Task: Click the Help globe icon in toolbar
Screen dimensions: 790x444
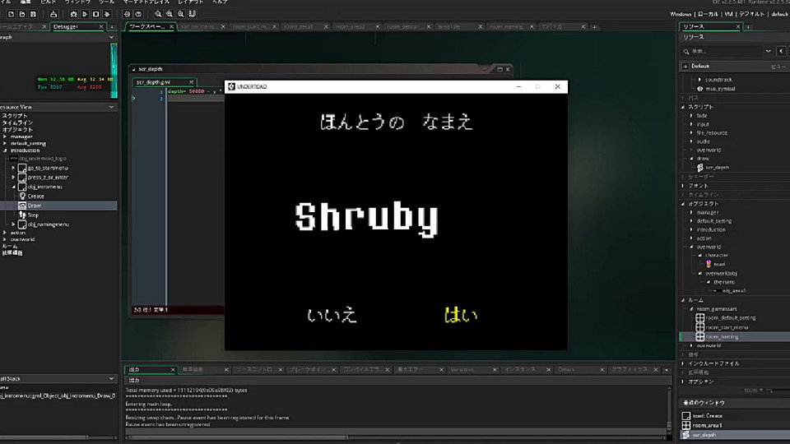Action: pos(138,14)
